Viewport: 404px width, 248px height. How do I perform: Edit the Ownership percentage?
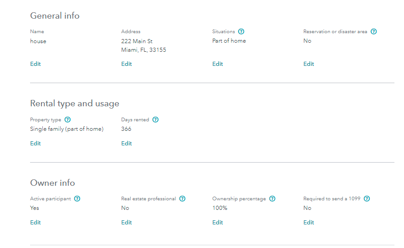218,223
